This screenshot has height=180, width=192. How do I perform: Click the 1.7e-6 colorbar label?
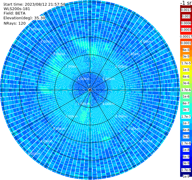[186, 90]
